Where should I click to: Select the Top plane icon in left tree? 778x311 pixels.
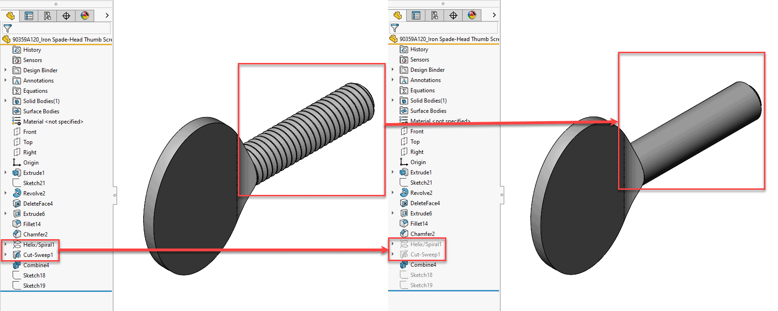click(17, 142)
